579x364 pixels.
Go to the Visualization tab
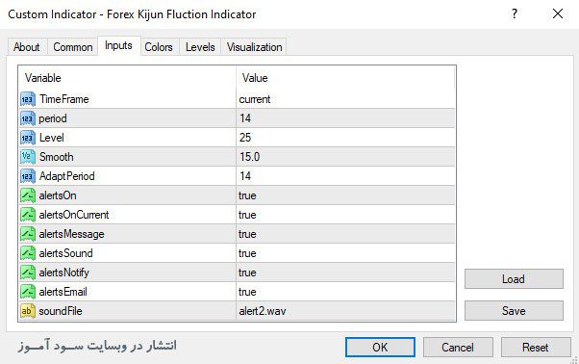[255, 47]
